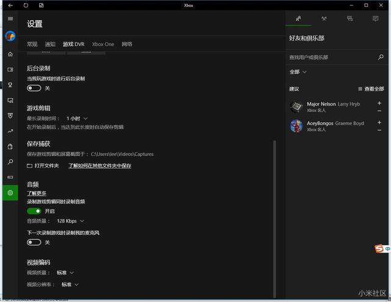Open video quality 标准 dropdown

coord(65,273)
